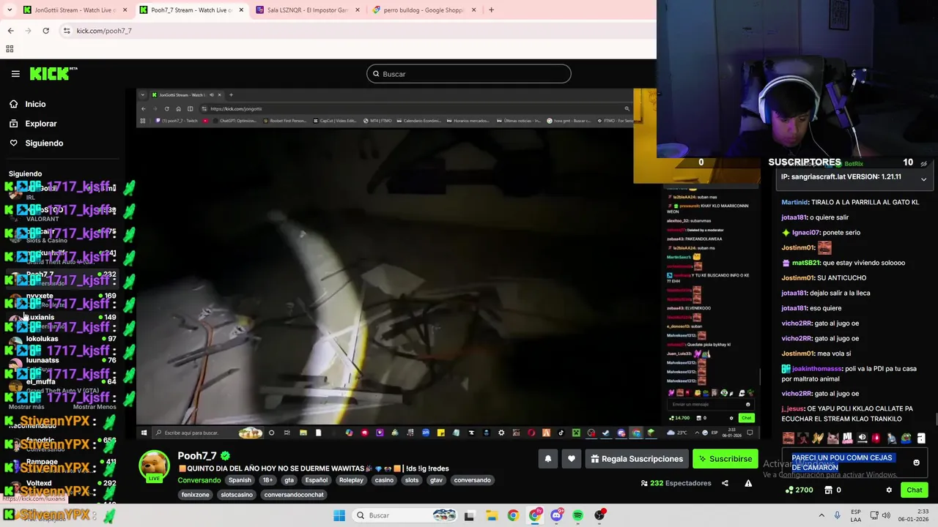
Task: Open the browser apps grid shortcut
Action: tap(10, 49)
